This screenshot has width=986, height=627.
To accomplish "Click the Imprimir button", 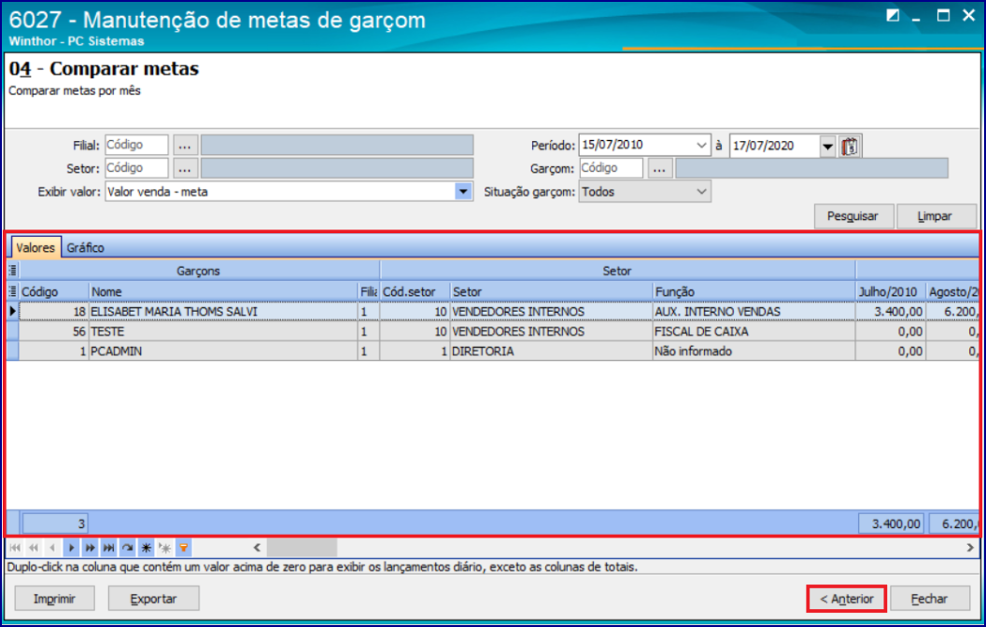I will (55, 599).
